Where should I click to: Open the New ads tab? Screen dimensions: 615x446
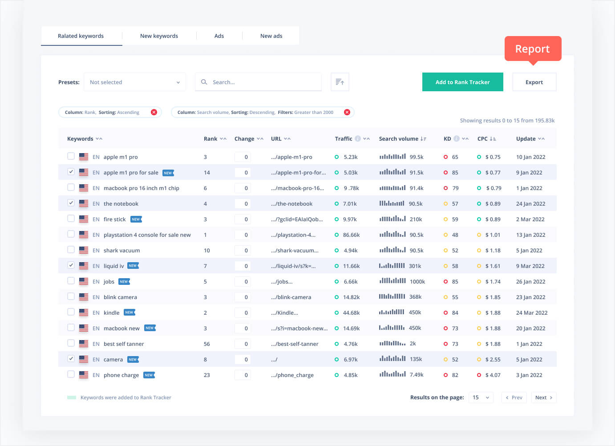[271, 36]
